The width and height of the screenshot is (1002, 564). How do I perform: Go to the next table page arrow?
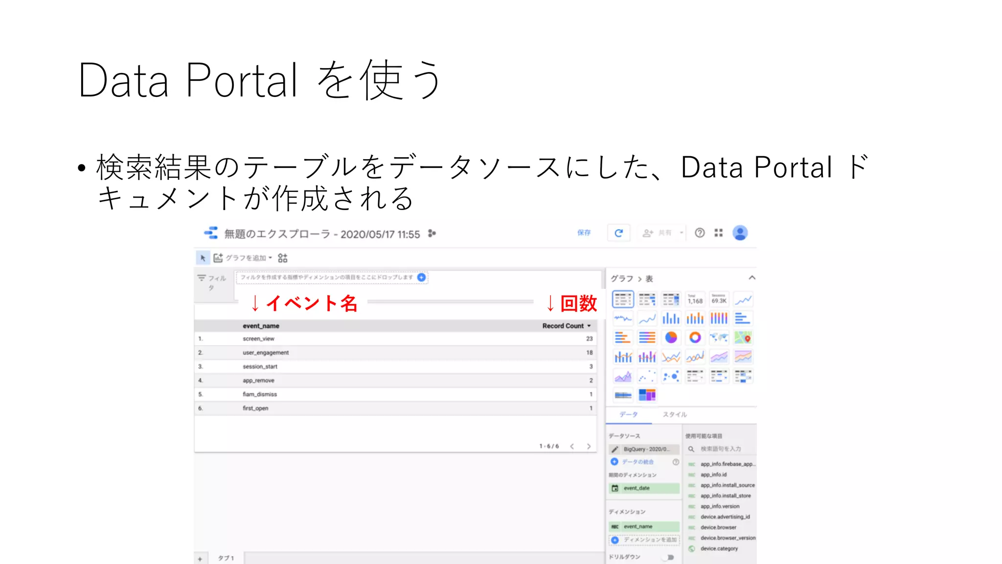589,446
